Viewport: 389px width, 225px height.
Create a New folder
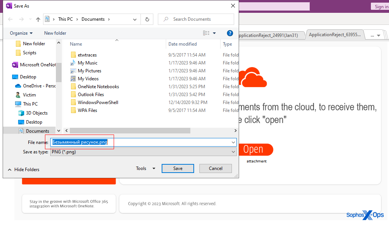click(55, 33)
